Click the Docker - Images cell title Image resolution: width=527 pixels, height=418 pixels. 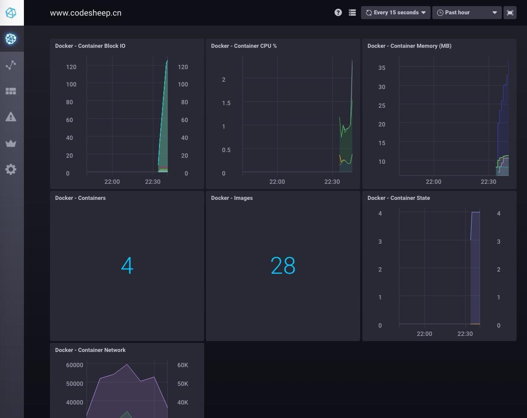(x=232, y=198)
